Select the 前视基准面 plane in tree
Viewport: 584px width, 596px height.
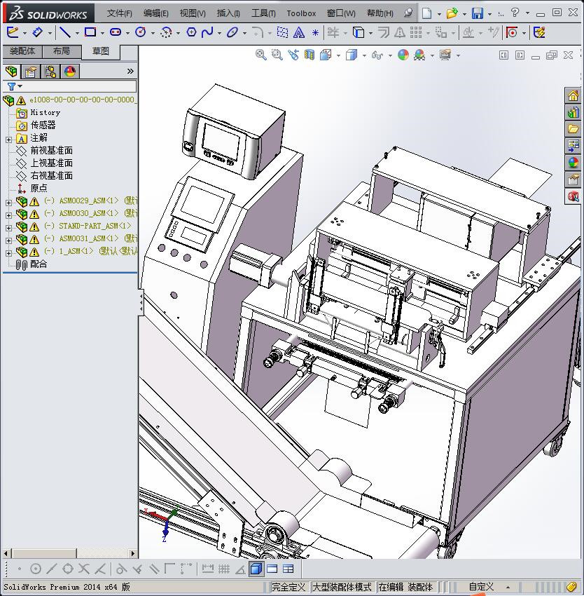(51, 151)
